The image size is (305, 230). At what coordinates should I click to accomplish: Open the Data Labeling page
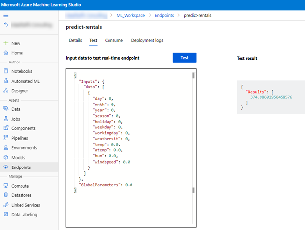6,214
